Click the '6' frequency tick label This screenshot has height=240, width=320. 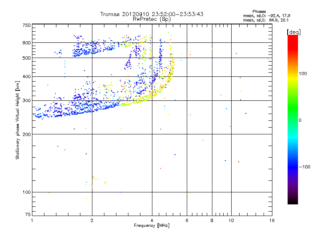(x=187, y=220)
